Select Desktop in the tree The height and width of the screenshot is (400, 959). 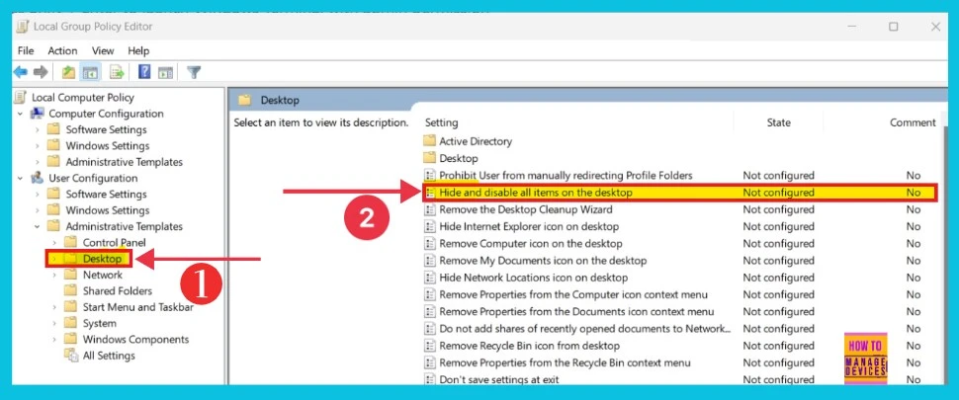(x=102, y=259)
